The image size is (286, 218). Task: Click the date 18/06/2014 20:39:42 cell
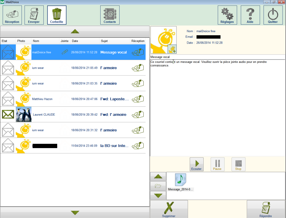84,115
